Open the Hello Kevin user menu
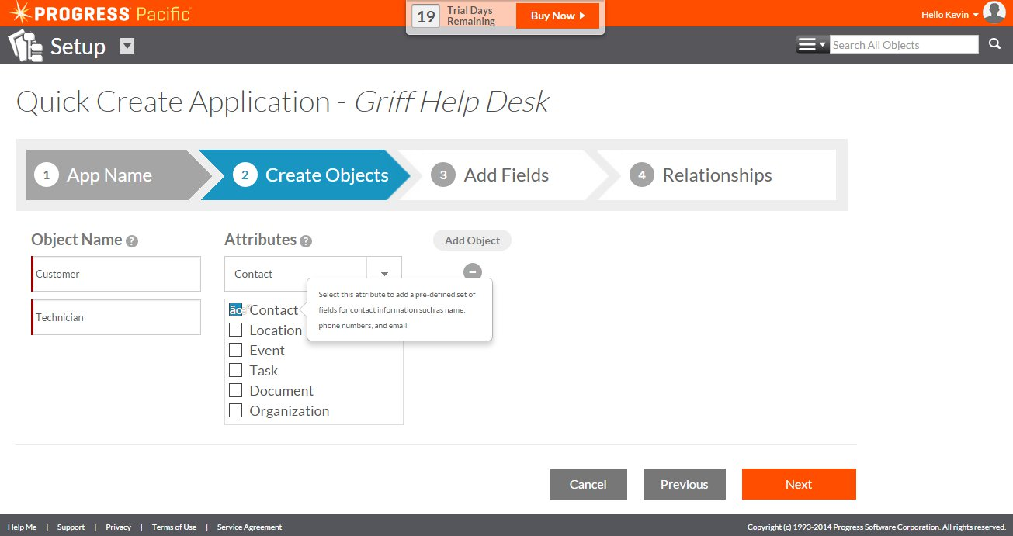The image size is (1013, 536). coord(949,15)
